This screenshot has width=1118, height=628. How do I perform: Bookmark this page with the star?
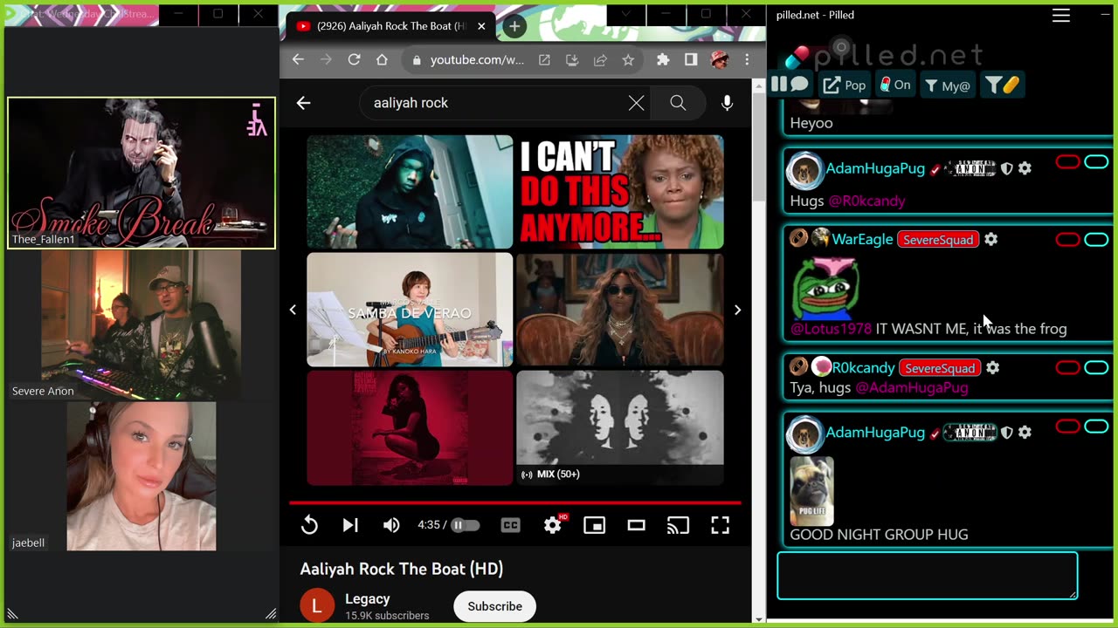click(x=628, y=60)
